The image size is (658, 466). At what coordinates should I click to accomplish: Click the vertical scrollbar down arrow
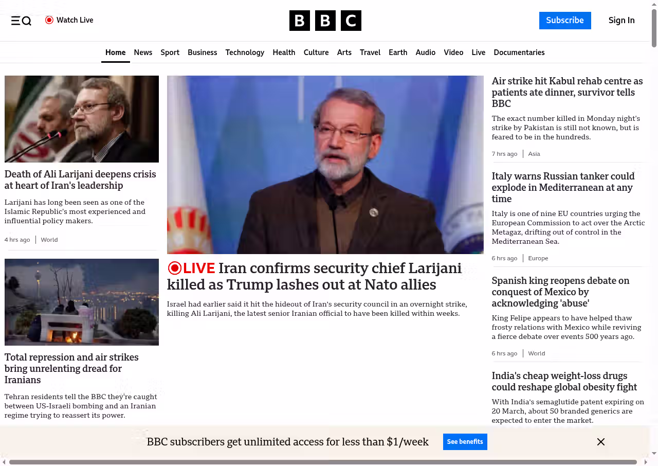pos(654,453)
